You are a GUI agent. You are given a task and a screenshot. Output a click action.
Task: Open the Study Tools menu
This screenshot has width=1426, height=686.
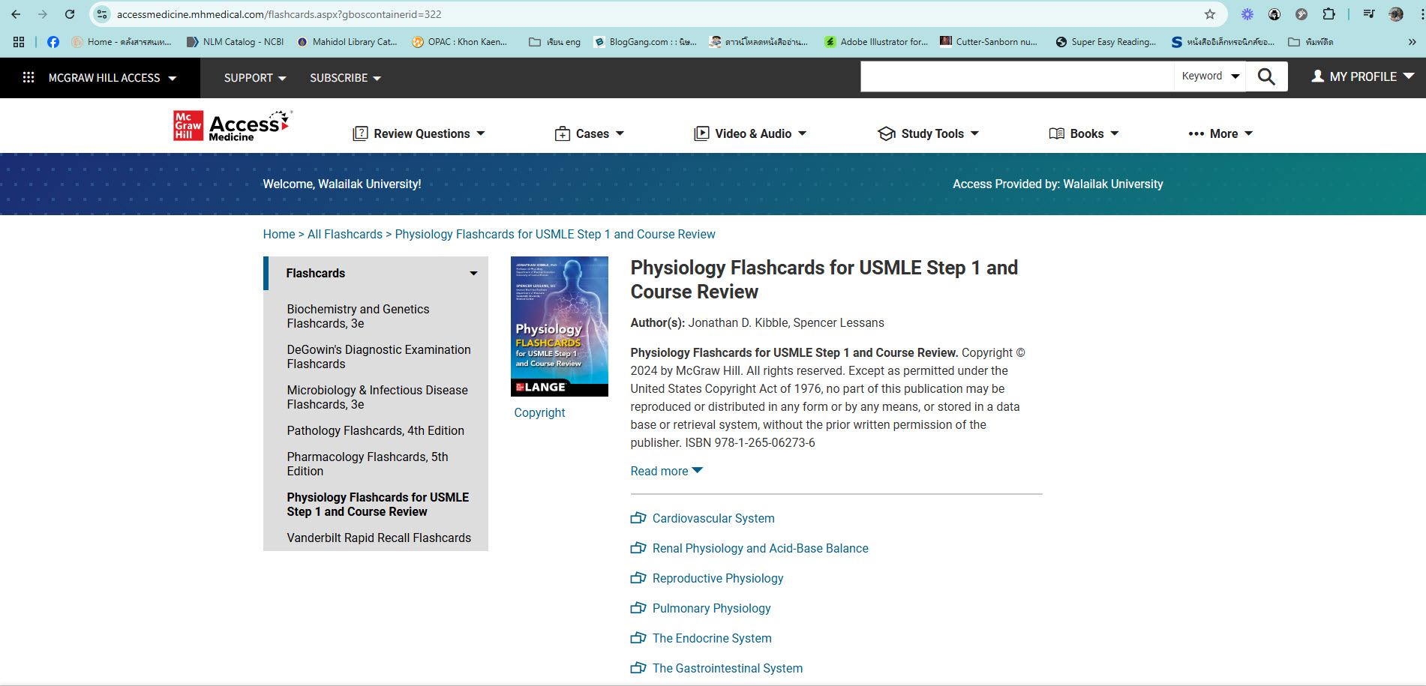[929, 133]
